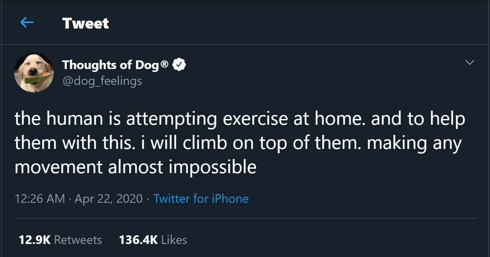Click the "movement almost impossible" text line
This screenshot has height=257, width=490.
[x=136, y=167]
